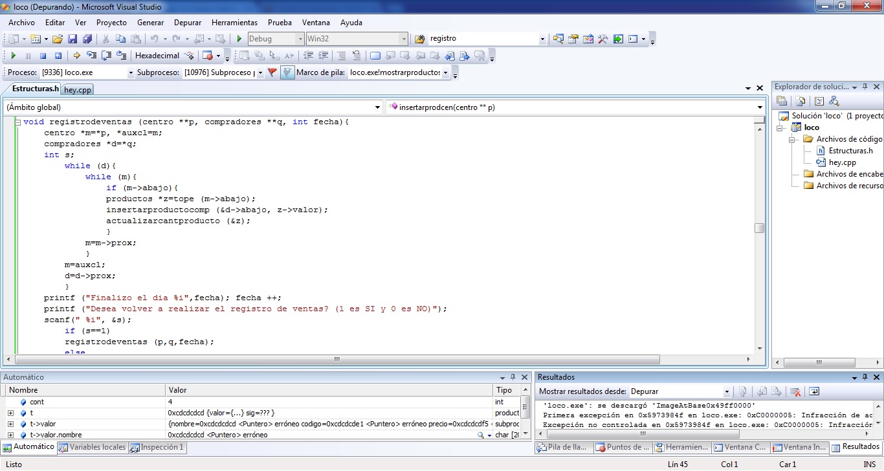
Task: Continue execution with debug toolbar play icon
Action: point(13,56)
